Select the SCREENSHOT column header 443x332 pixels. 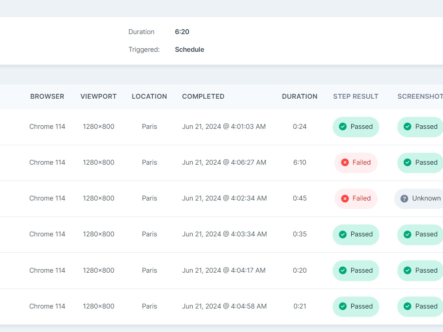click(x=420, y=96)
